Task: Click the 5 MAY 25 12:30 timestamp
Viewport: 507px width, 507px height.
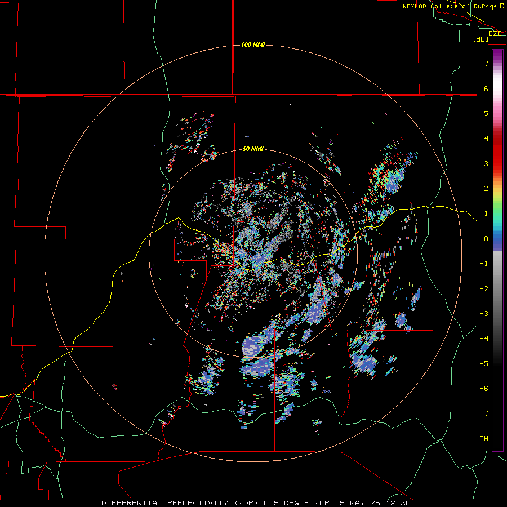Action: (x=375, y=503)
